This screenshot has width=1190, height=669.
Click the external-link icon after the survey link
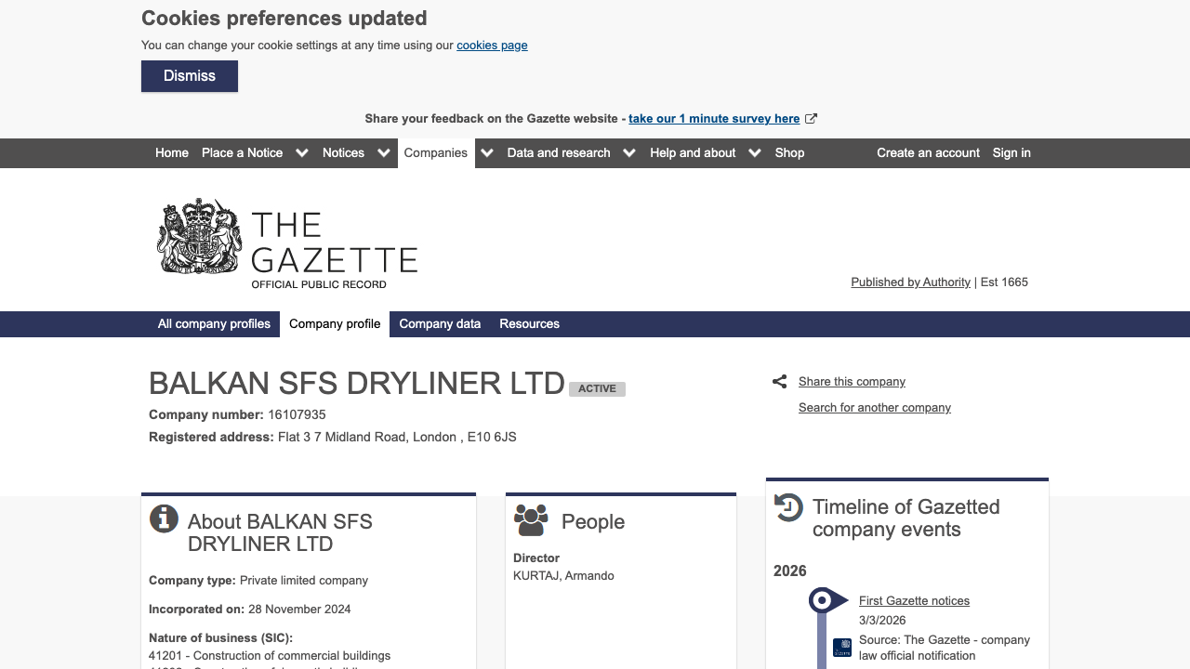click(x=811, y=118)
